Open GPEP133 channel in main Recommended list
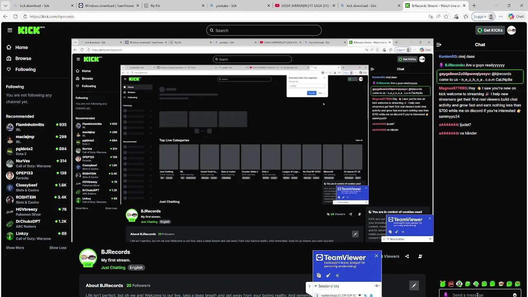Screen dimensions: 528x297 pos(36,176)
